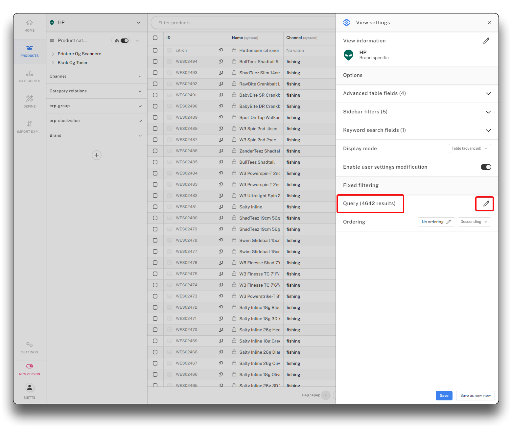Open Settings from the left sidebar
Viewport: 512px width, 428px height.
30,347
